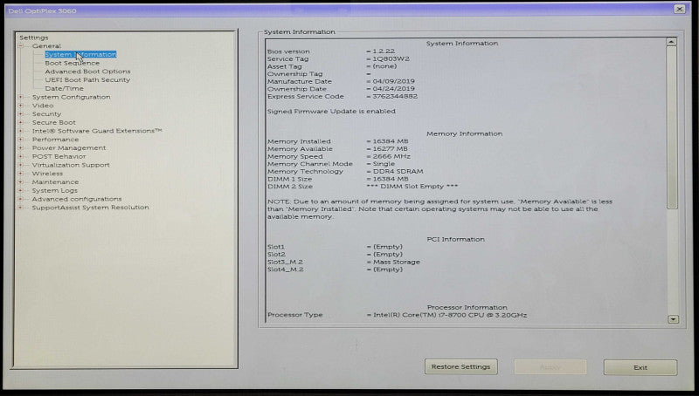Click the DIMM Slot Empty text
Viewport: 699px width, 396px height.
coord(412,187)
